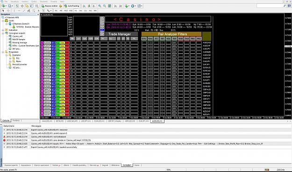This screenshot has width=292, height=172.
Task: Switch to the EURUSD,H1 chart tab
Action: coord(99,121)
